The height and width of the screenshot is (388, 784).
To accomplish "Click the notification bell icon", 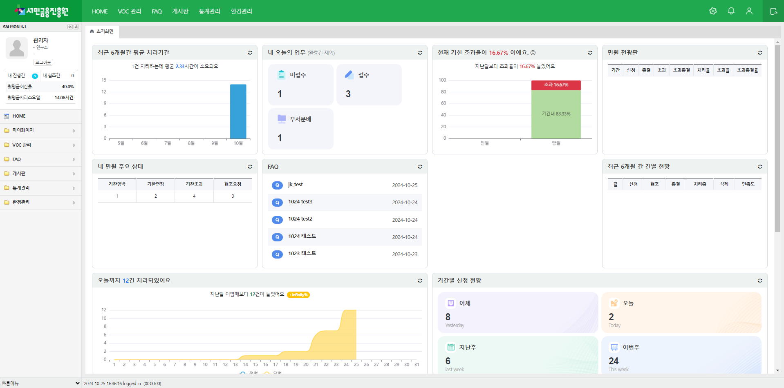I will coord(731,11).
